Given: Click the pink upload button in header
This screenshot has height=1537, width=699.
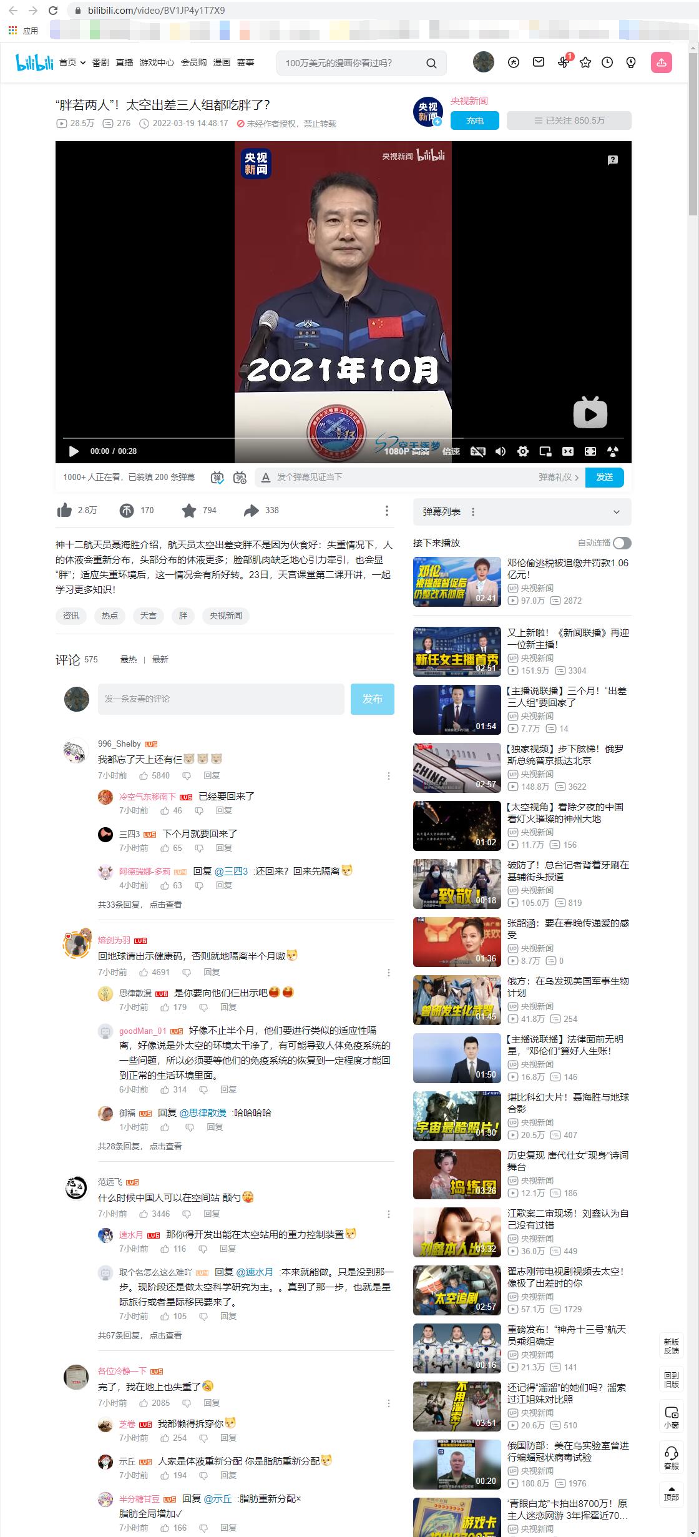Looking at the screenshot, I should 661,62.
